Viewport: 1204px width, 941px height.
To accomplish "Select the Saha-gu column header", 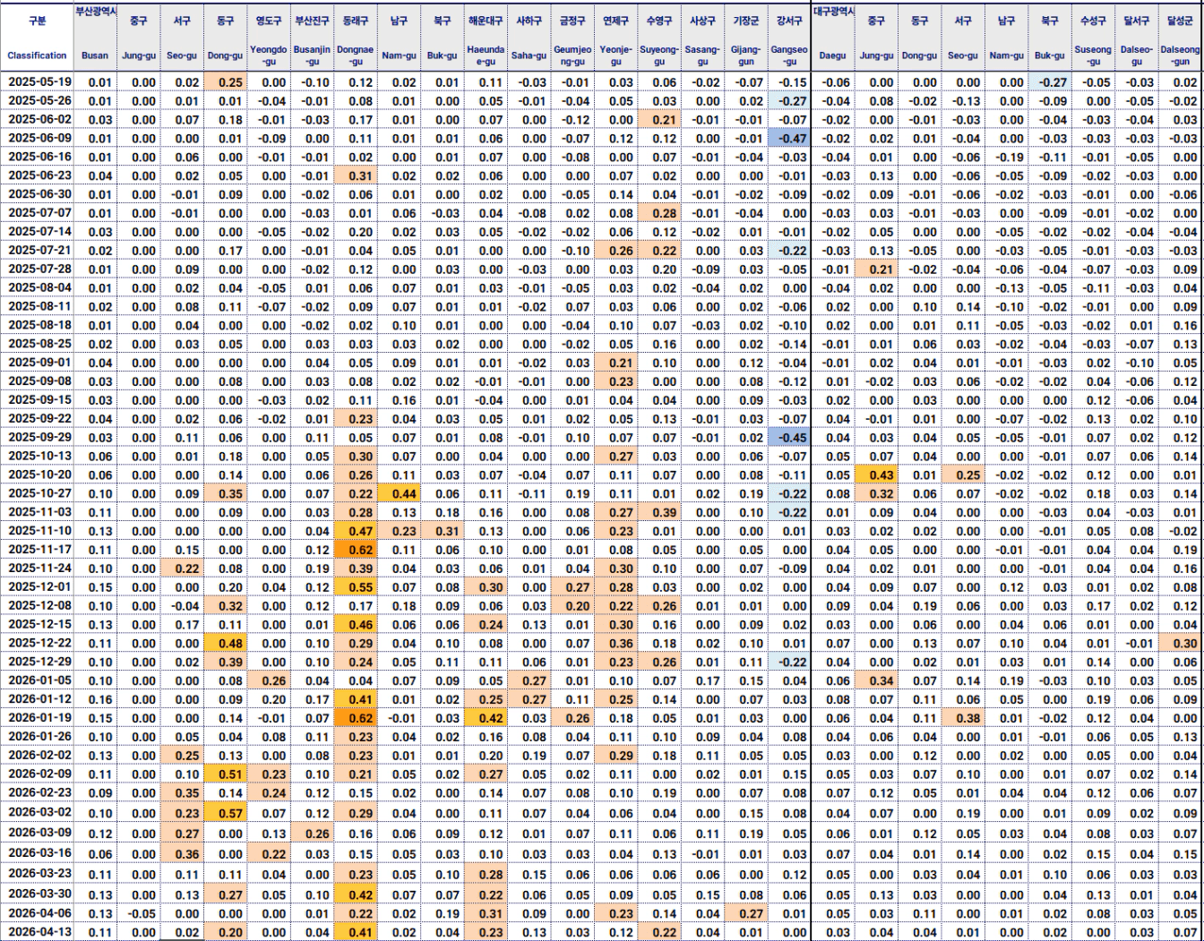I will point(529,56).
